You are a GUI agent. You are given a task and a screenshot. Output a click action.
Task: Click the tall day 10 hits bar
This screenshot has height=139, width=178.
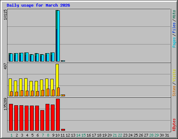click(56, 20)
